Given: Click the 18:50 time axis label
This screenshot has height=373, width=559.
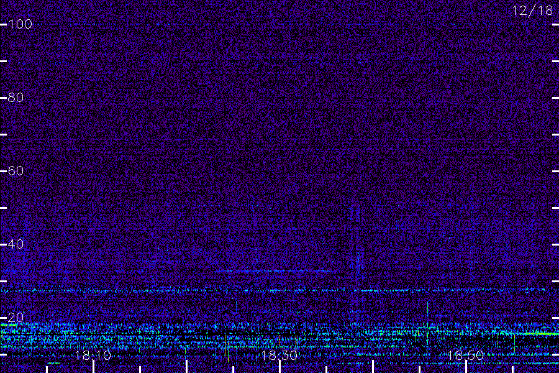Looking at the screenshot, I should 466,356.
